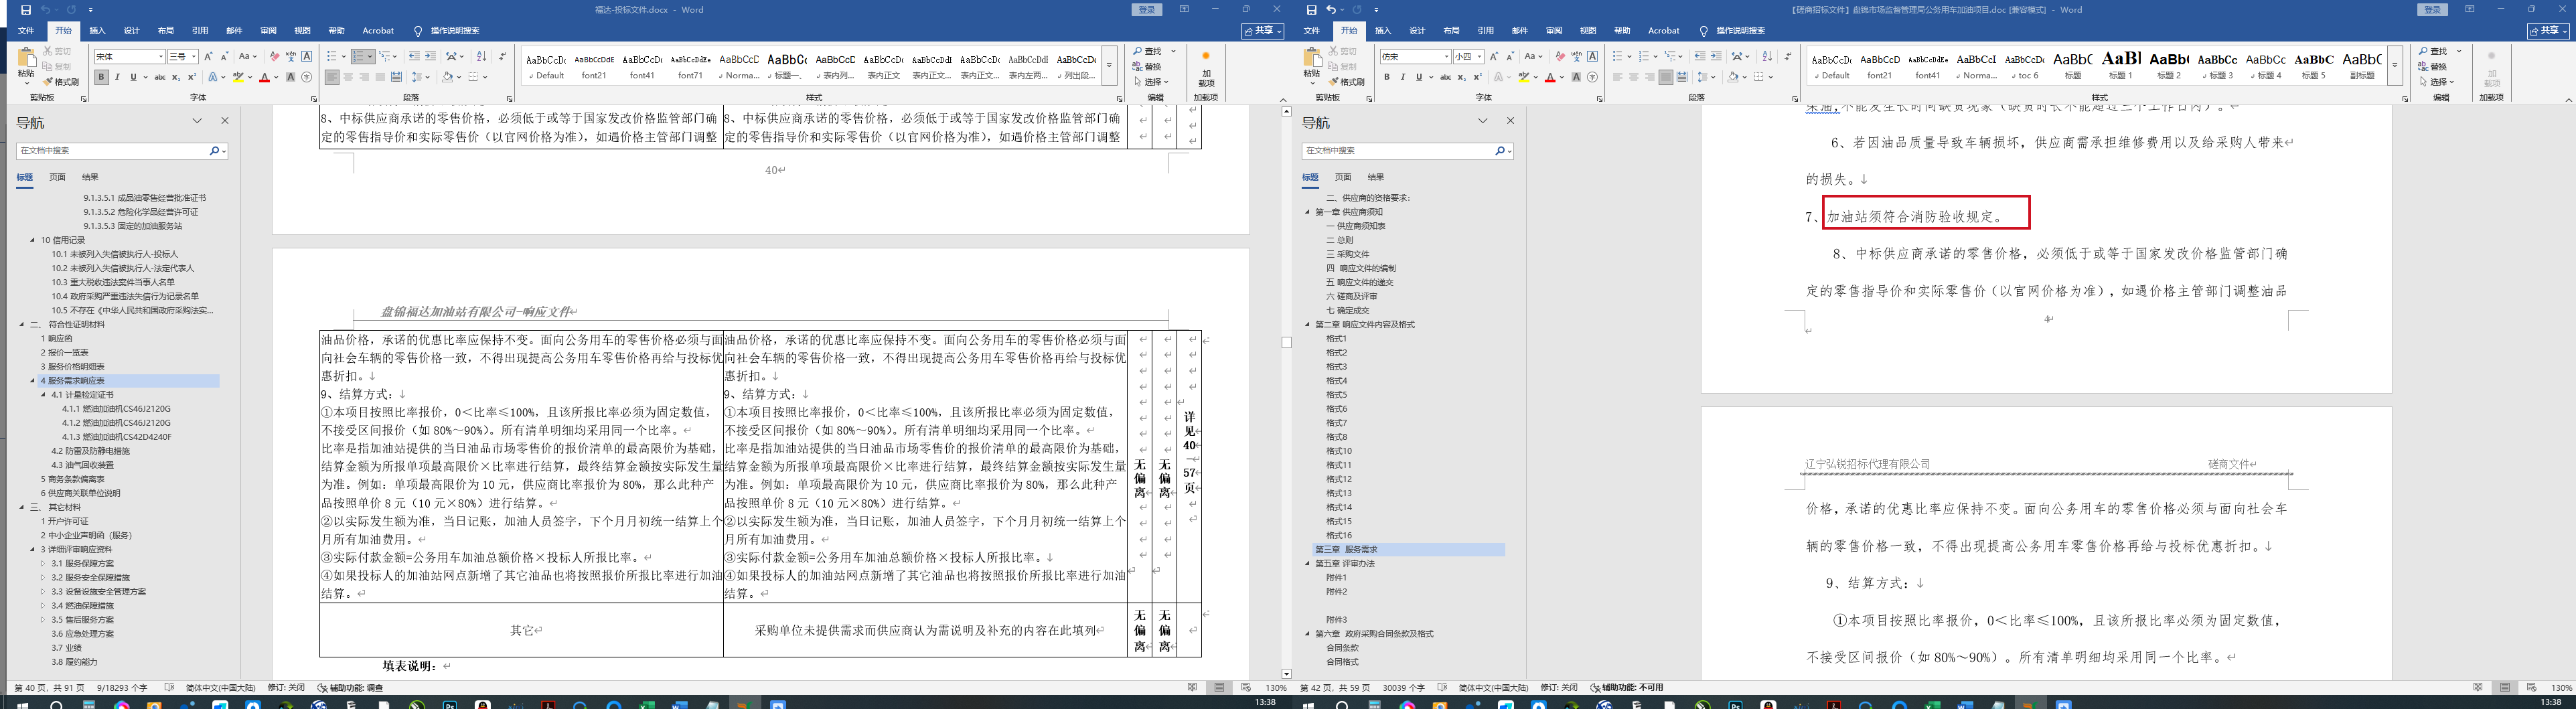
Task: Center-align text using right window's ribbon
Action: pos(1634,77)
